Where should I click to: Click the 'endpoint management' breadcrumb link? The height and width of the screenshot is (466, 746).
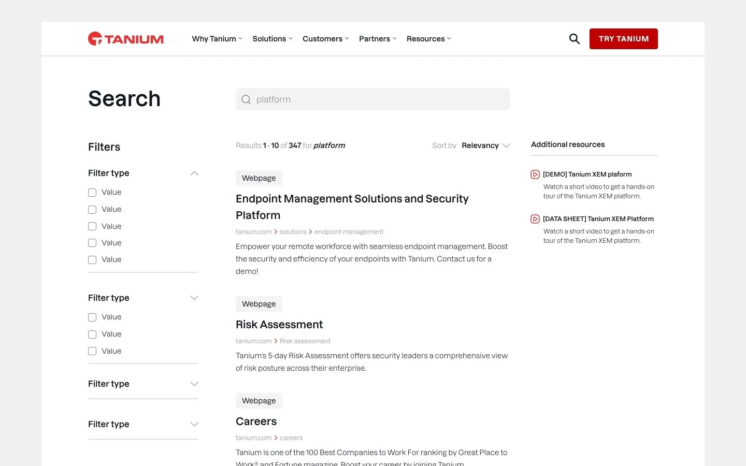point(349,232)
